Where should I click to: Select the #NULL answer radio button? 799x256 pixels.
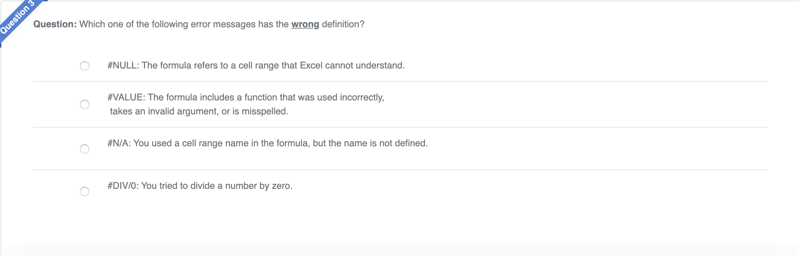tap(85, 66)
